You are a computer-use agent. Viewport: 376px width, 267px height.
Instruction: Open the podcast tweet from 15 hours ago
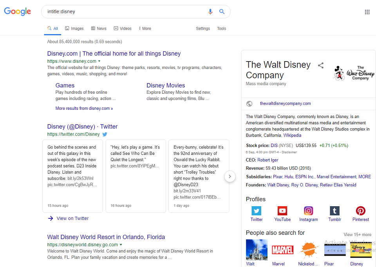[73, 176]
